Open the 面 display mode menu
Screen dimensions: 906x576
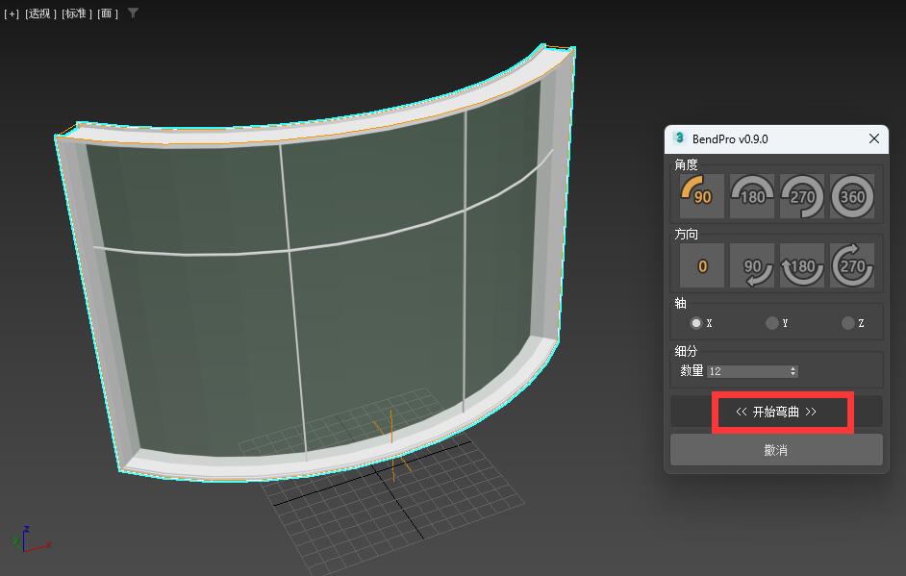click(108, 13)
